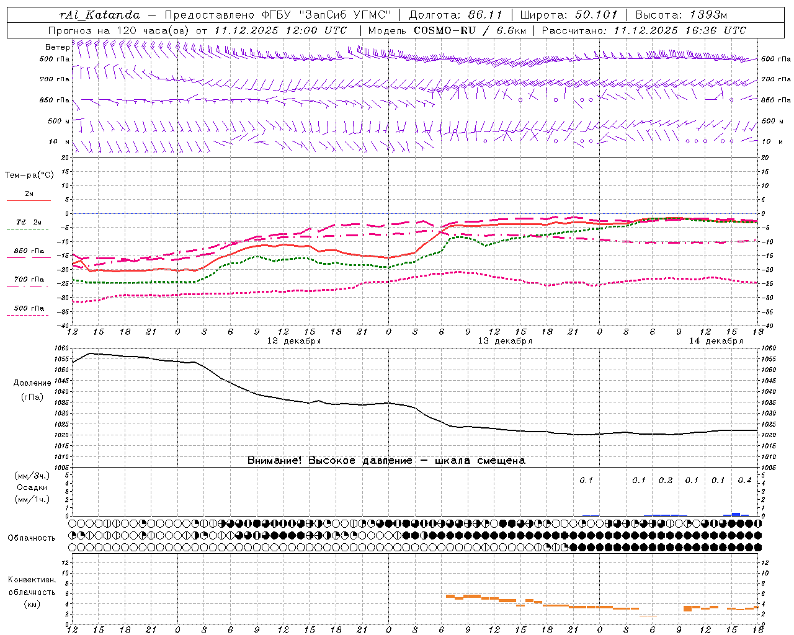Image resolution: width=794 pixels, height=635 pixels.
Task: Click the 700 гПа temperature legend entry
Action: [29, 279]
